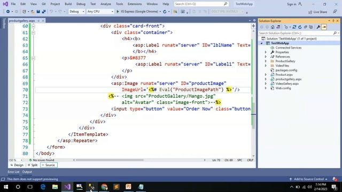
Task: Select Web.config in Solution Explorer
Action: coord(283,88)
